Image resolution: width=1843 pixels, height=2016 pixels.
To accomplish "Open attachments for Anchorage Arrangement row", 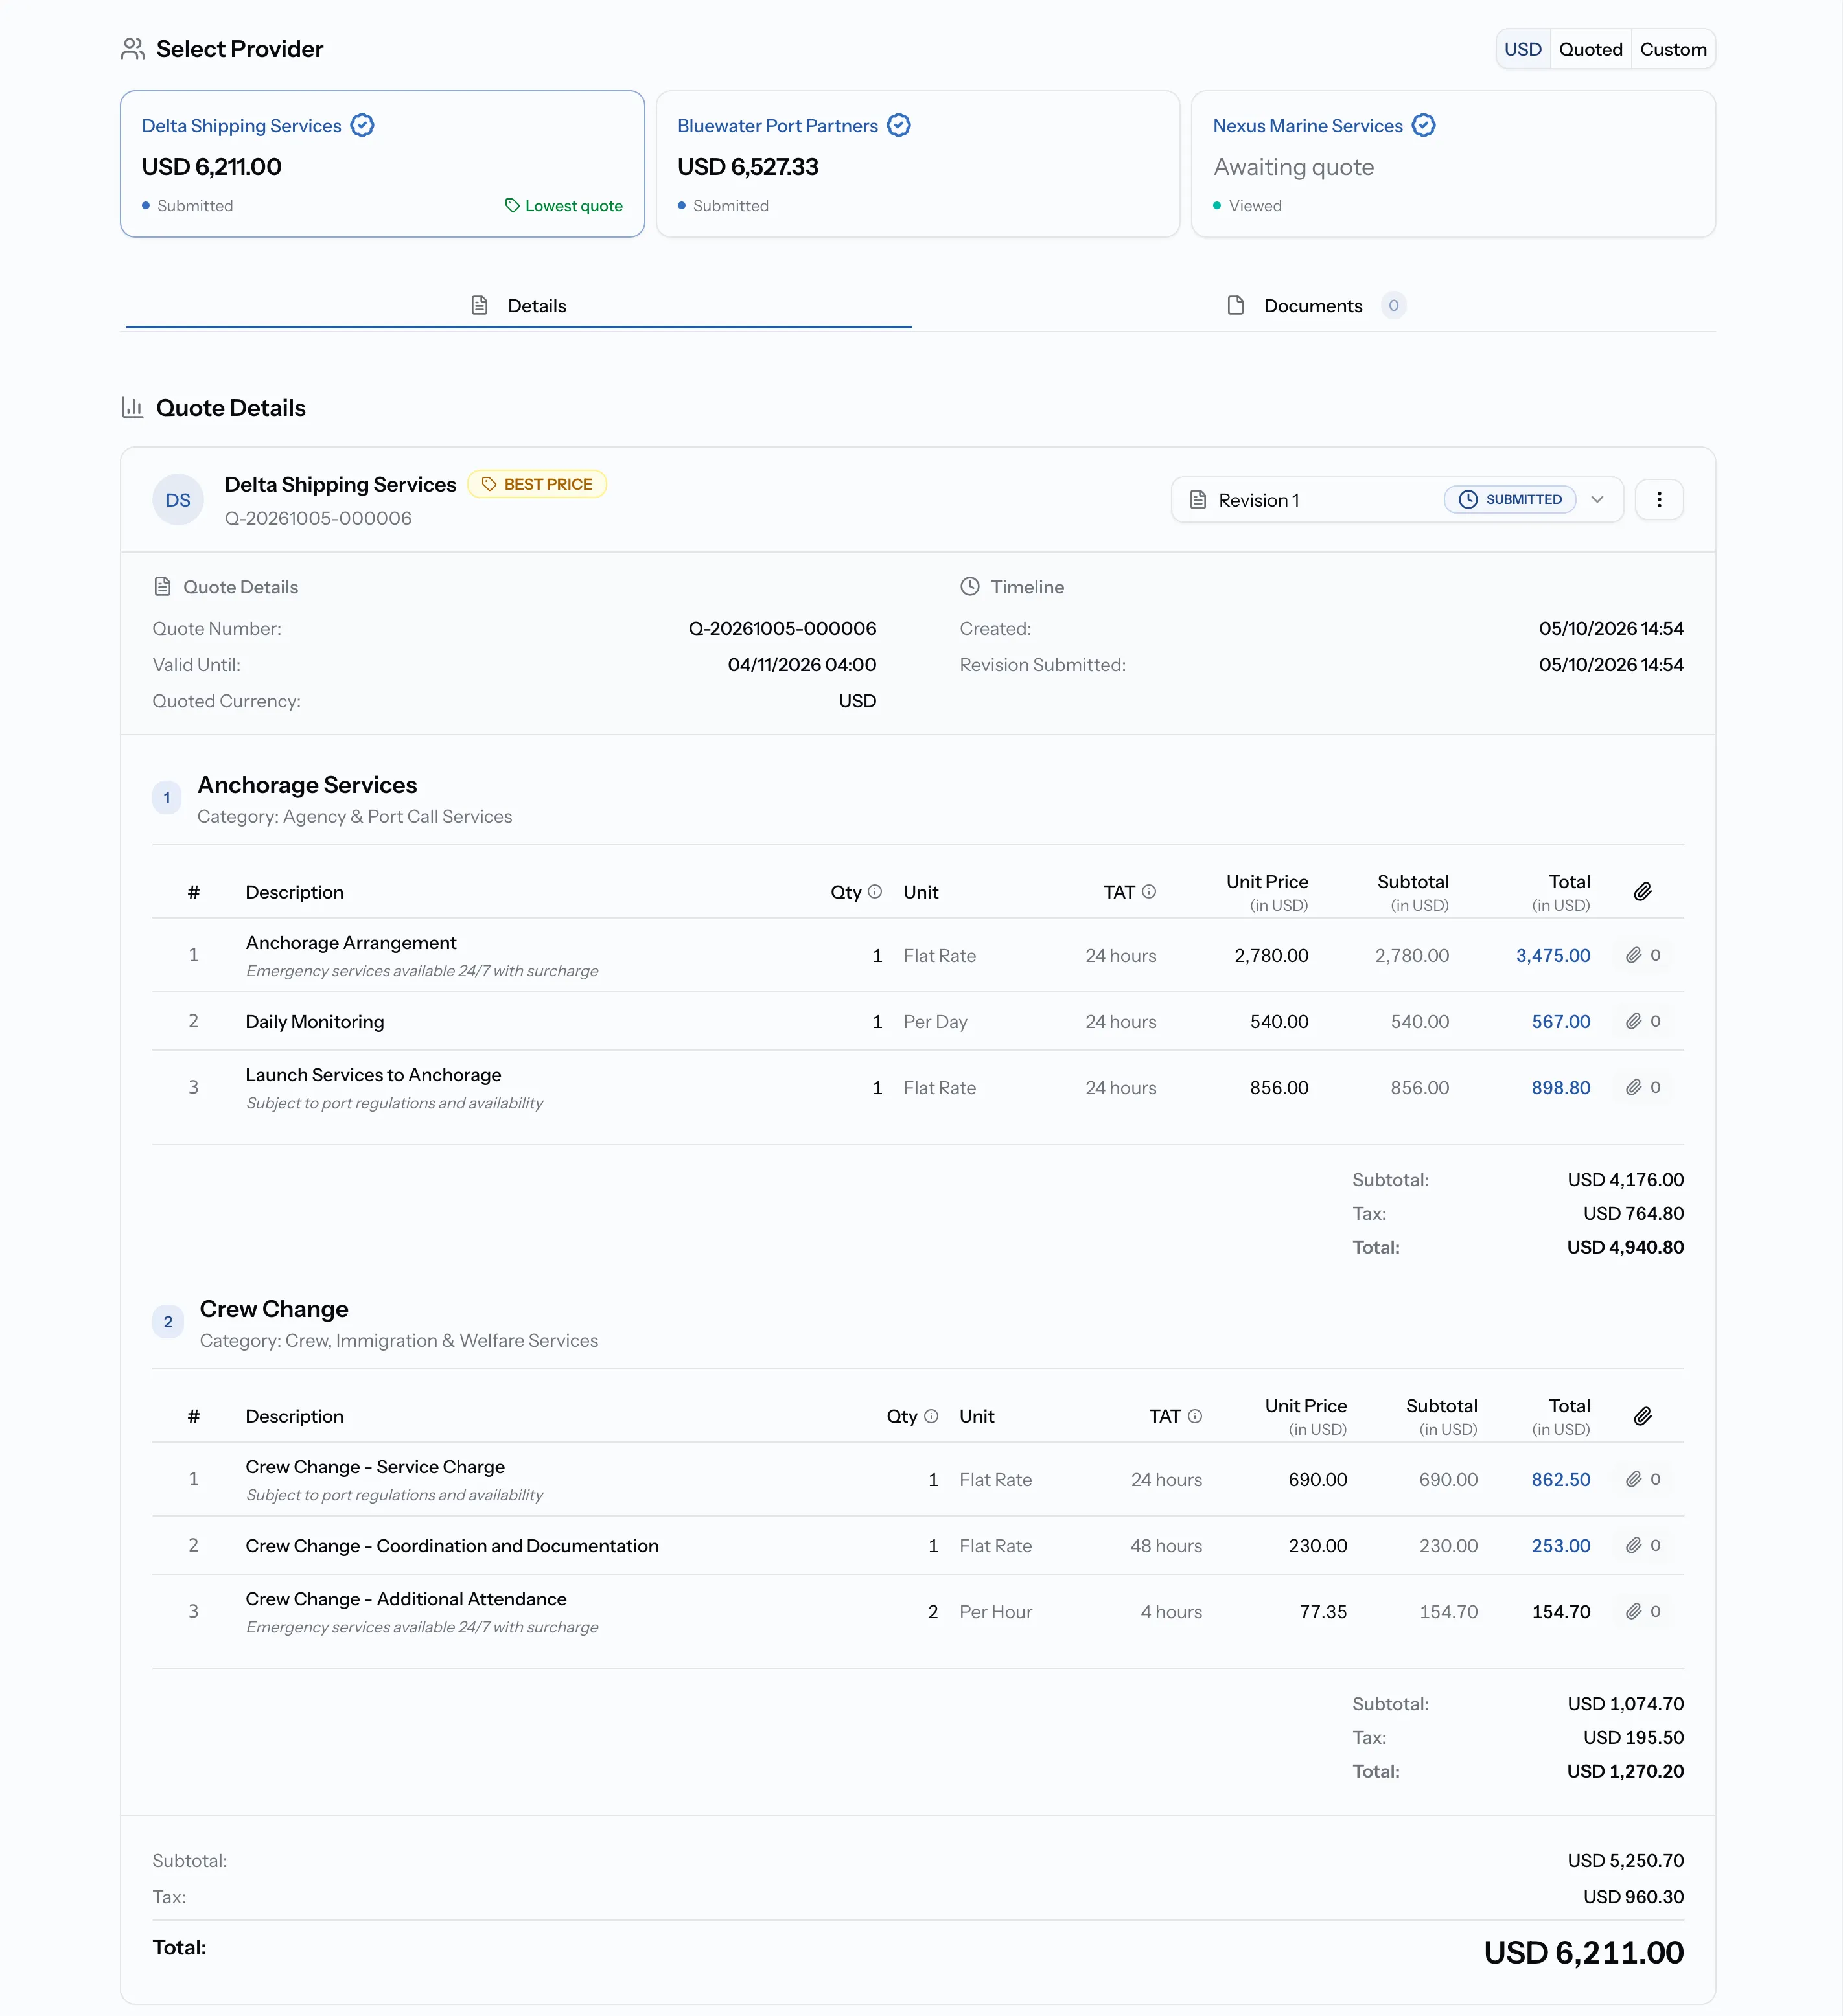I will [x=1643, y=955].
